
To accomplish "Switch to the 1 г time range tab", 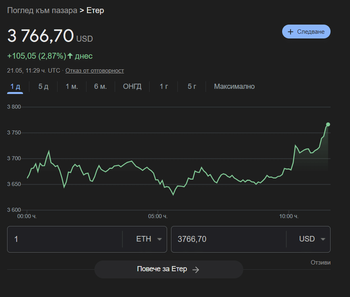I will coord(163,86).
